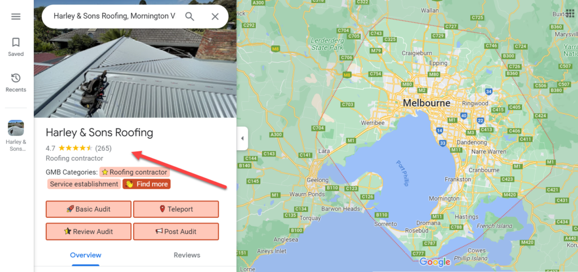Screen dimensions: 578x272
Task: Open the Recents history icon
Action: (16, 83)
